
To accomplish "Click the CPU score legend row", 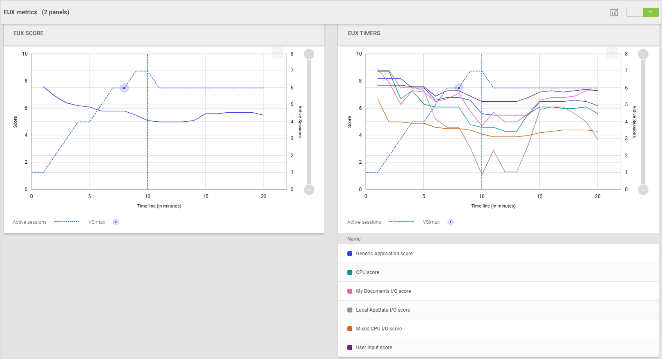I will pos(367,272).
